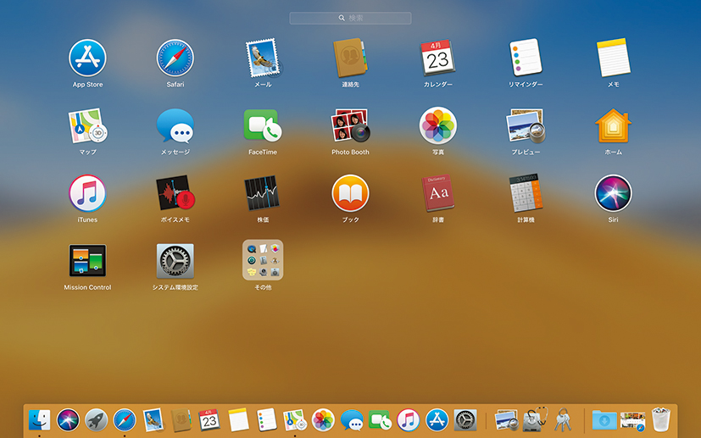The image size is (701, 438).
Task: Open the Stocks (株価) app
Action: tap(262, 194)
